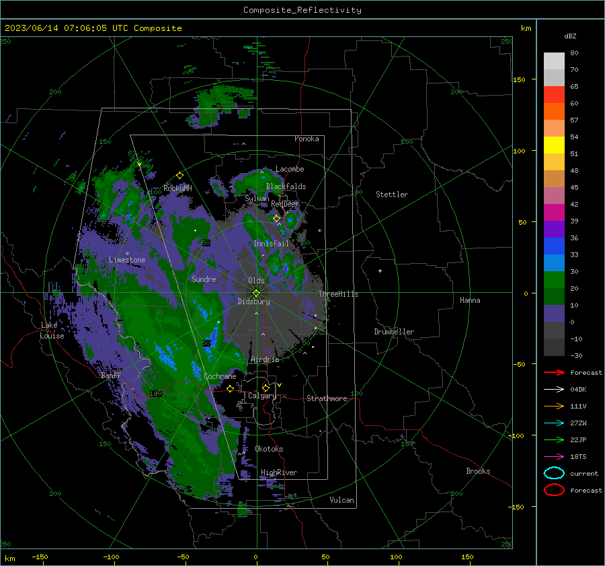Click the Strathmore city label
Viewport: 605px width, 566px height.
click(x=327, y=398)
